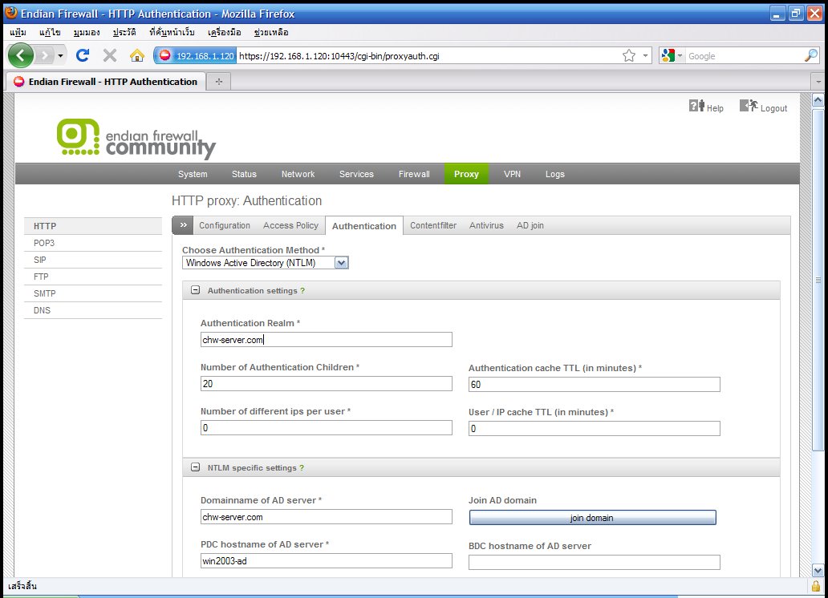Click the Endian Firewall Community logo
The height and width of the screenshot is (598, 828).
tap(136, 139)
